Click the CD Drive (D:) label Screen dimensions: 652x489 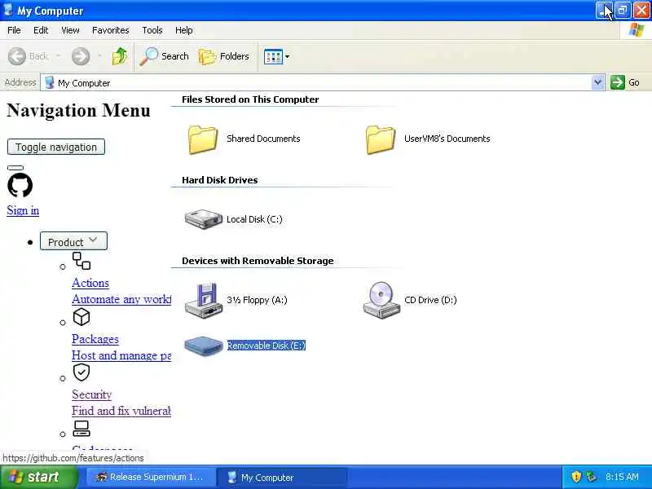[430, 300]
